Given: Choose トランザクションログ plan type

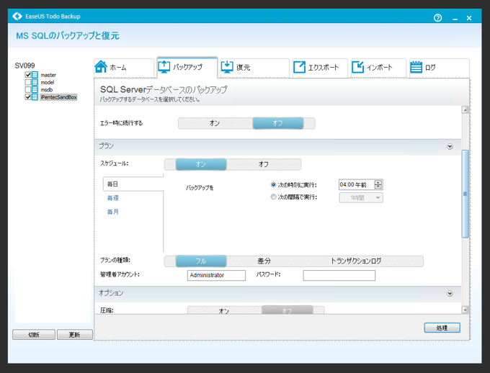Looking at the screenshot, I should (356, 261).
